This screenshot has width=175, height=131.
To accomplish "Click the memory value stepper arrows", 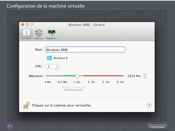I will pos(145,76).
